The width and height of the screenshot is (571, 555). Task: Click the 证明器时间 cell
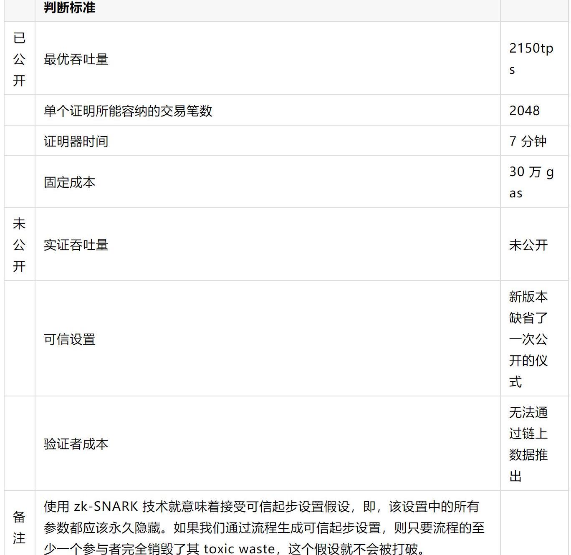click(x=76, y=141)
